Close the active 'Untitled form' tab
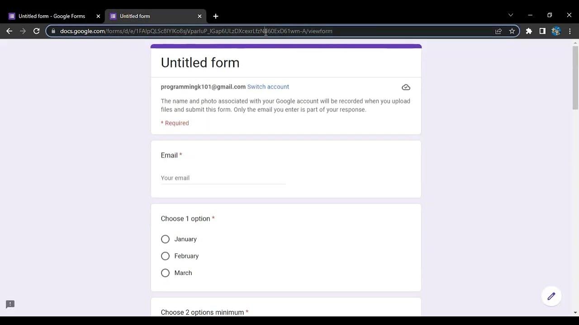Screen dimensions: 579x325 point(199,16)
